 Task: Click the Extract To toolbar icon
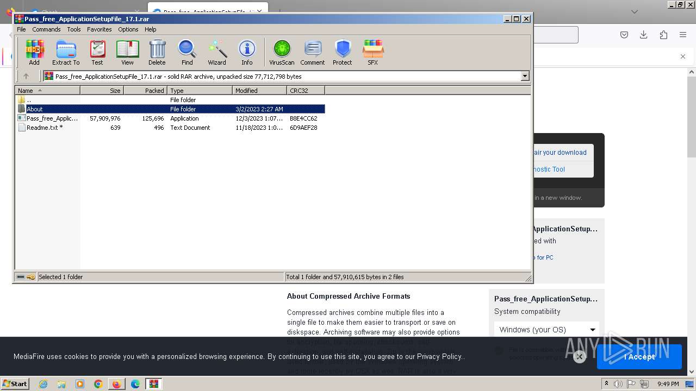tap(66, 53)
